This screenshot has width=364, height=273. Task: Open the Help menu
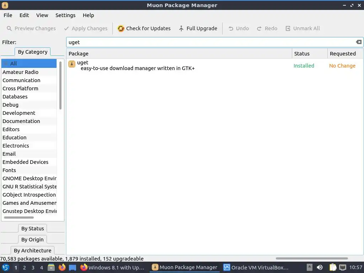coord(89,15)
